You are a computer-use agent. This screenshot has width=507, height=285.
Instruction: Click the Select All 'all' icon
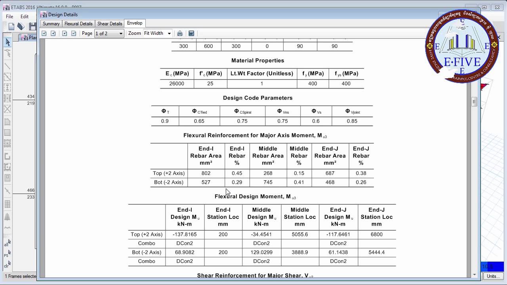(x=8, y=243)
